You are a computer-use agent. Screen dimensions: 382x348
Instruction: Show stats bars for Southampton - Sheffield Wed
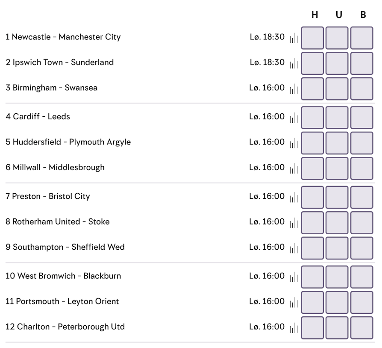294,248
